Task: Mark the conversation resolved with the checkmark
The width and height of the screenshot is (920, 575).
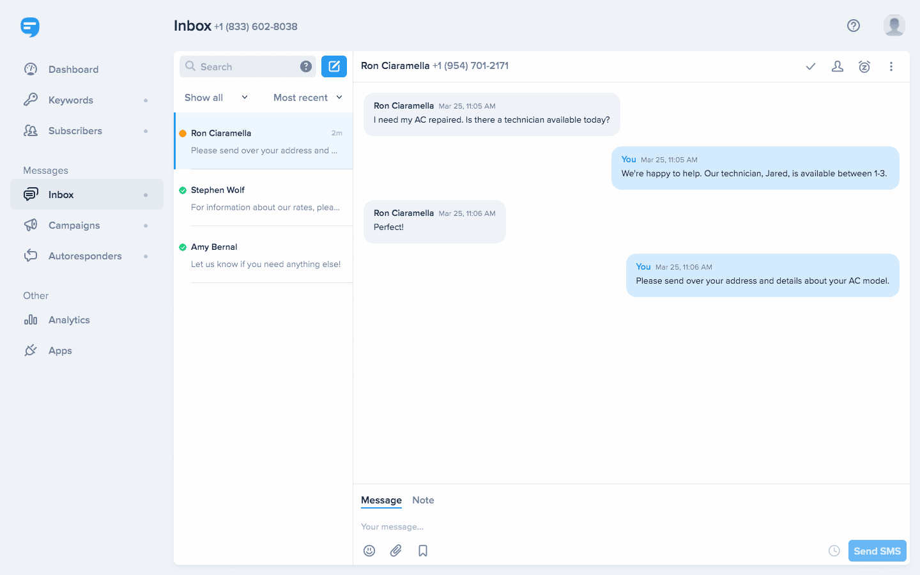Action: pyautogui.click(x=810, y=66)
